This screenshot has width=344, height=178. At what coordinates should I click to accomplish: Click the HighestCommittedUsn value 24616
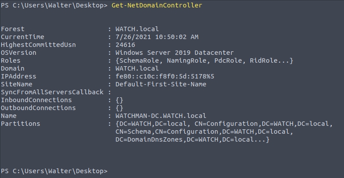point(125,45)
